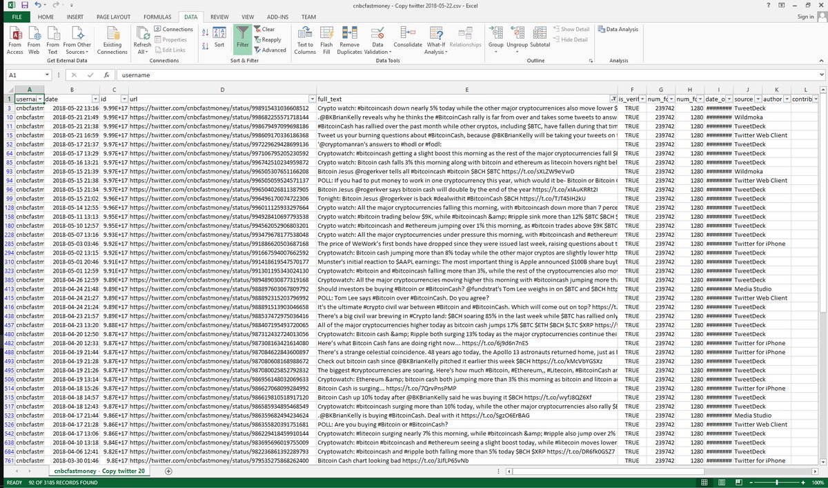The width and height of the screenshot is (828, 488).
Task: Click the Connections button in ribbon
Action: (x=172, y=30)
